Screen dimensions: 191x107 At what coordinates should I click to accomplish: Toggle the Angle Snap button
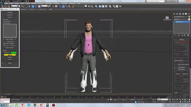pos(63,6)
